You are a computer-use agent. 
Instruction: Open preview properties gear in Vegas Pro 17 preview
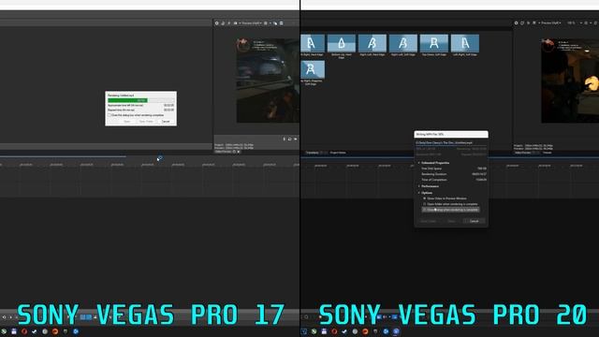tap(216, 23)
